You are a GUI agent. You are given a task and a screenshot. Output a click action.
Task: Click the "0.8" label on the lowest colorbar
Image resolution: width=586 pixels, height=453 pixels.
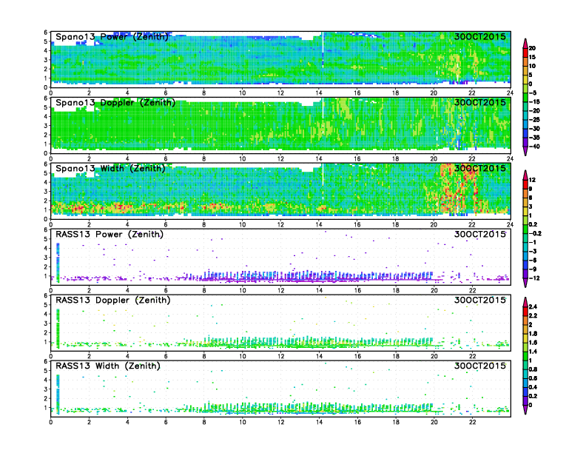point(533,369)
